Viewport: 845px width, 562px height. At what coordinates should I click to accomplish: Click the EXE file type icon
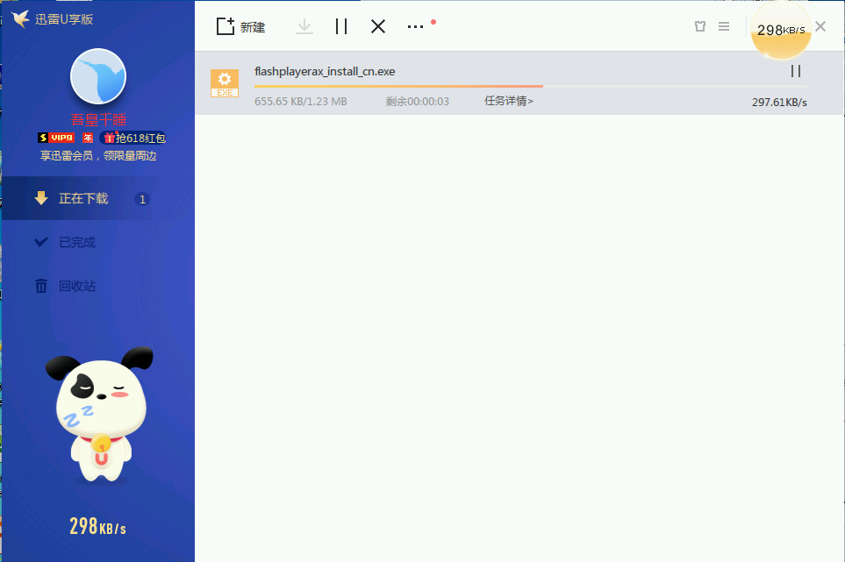(x=225, y=82)
